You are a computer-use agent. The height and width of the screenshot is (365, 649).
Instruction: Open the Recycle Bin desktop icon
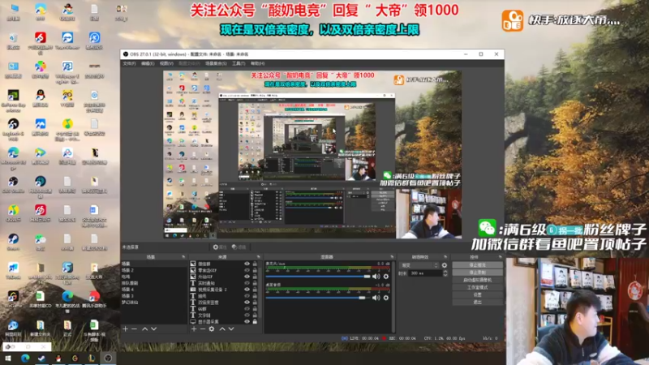click(13, 42)
